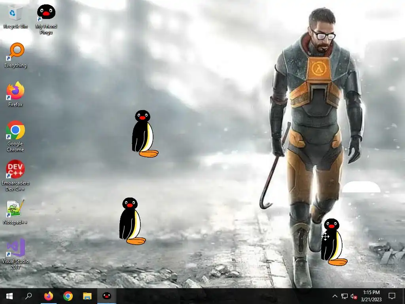The width and height of the screenshot is (405, 304).
Task: Open taskbar search magnifier
Action: pos(28,296)
